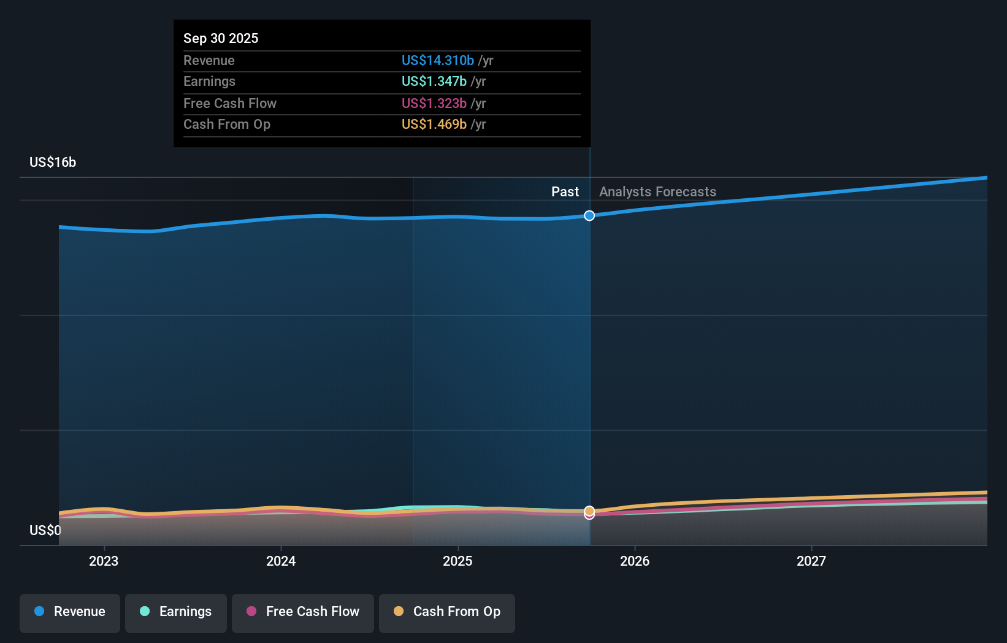Image resolution: width=1007 pixels, height=643 pixels.
Task: Click the orange Cash From Op legend dot
Action: (x=399, y=612)
